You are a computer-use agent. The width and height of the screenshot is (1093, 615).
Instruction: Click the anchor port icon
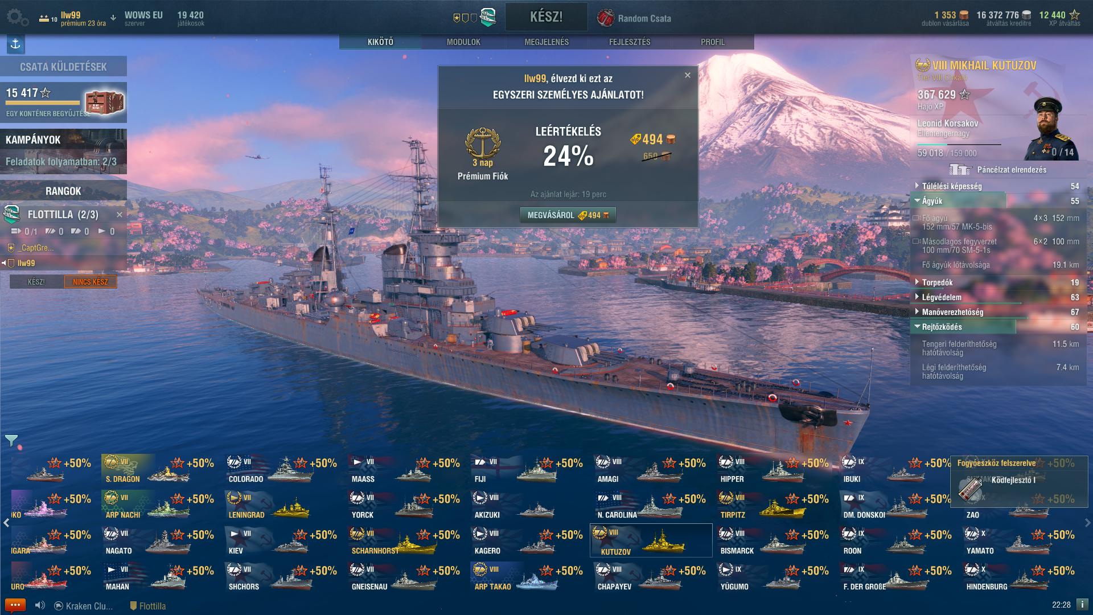15,44
